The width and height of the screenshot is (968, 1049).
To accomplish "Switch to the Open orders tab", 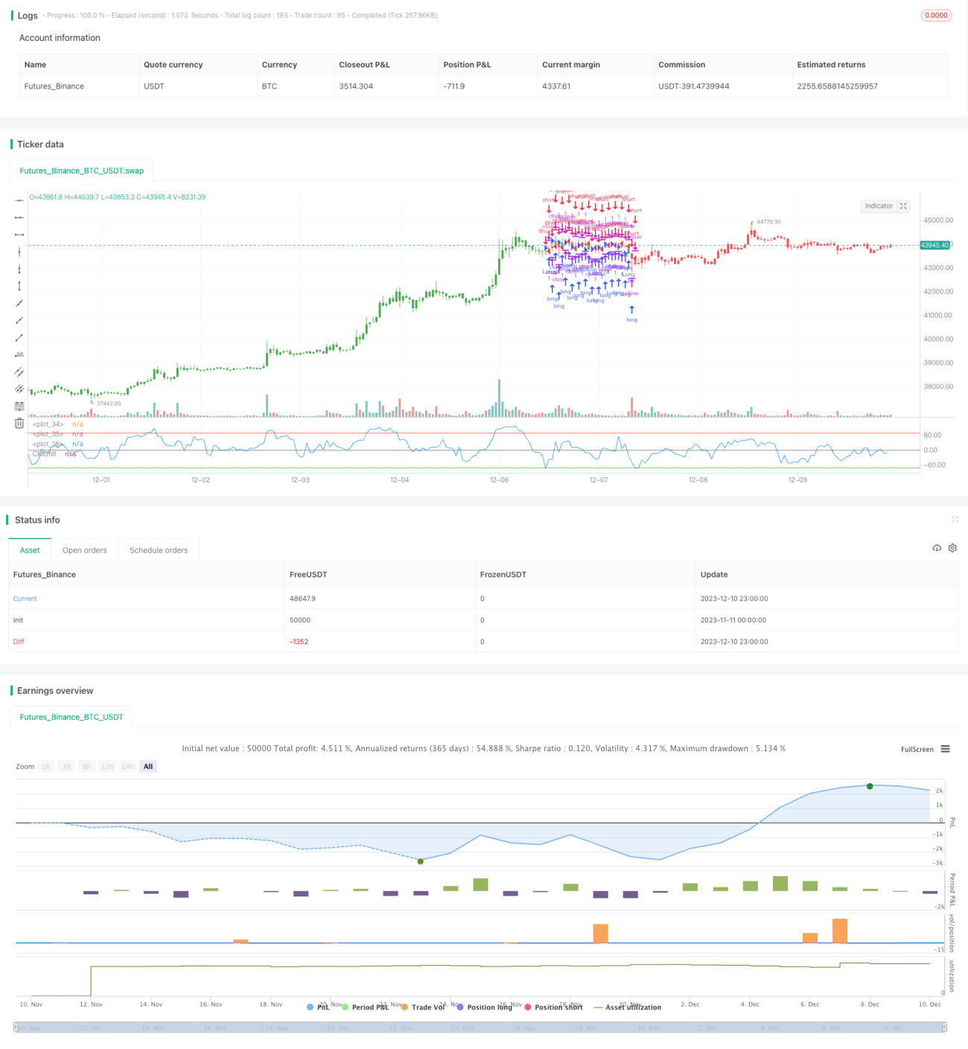I will coord(84,550).
